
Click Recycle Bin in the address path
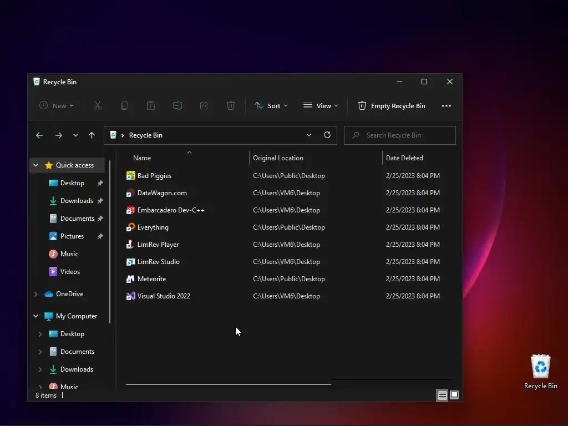[146, 135]
